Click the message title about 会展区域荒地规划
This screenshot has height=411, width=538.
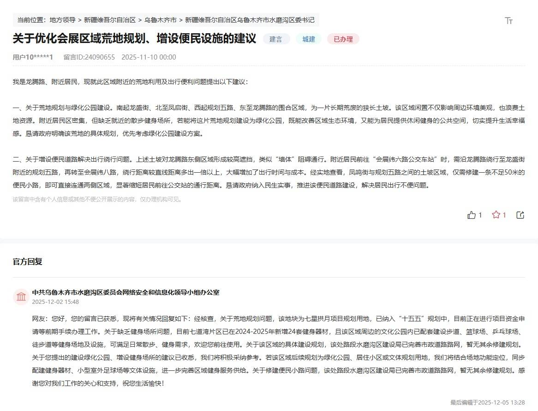coord(134,39)
